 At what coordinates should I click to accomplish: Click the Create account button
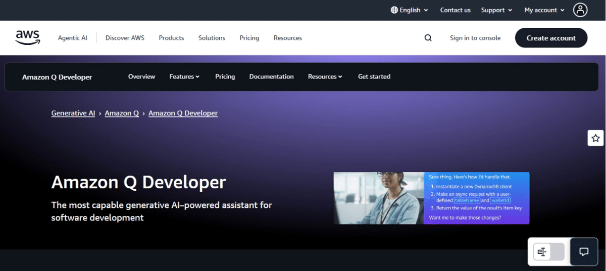551,38
